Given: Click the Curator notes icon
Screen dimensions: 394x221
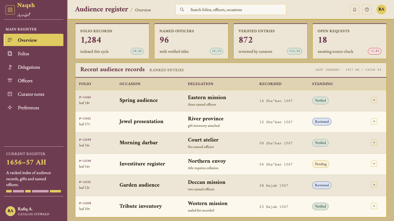Looking at the screenshot, I should (x=10, y=94).
